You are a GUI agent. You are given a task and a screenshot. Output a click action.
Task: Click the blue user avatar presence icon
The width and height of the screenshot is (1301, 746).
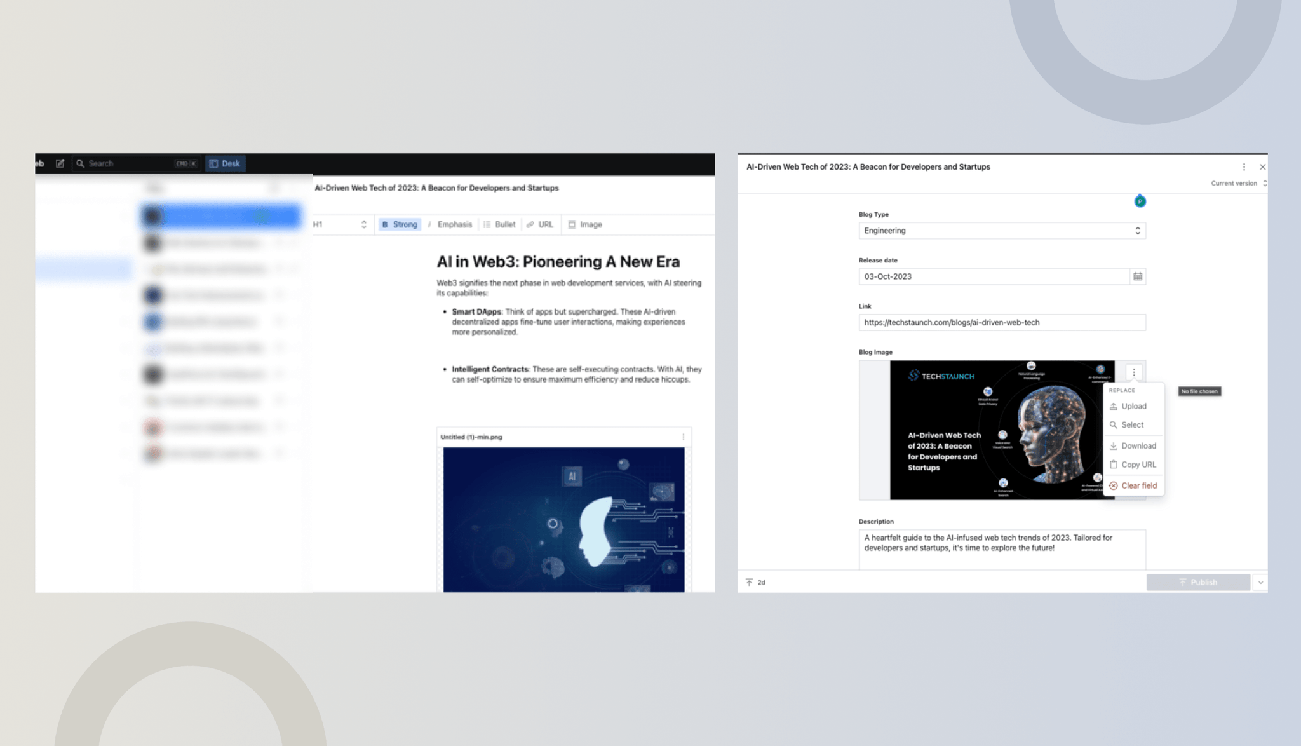(1140, 201)
